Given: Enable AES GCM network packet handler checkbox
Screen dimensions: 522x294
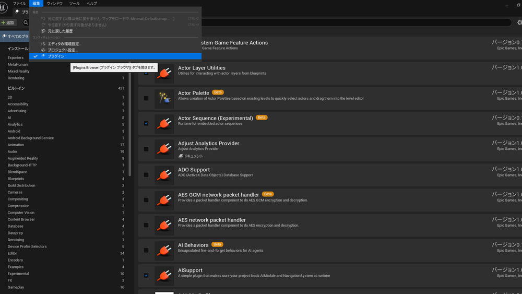Looking at the screenshot, I should click(x=146, y=200).
